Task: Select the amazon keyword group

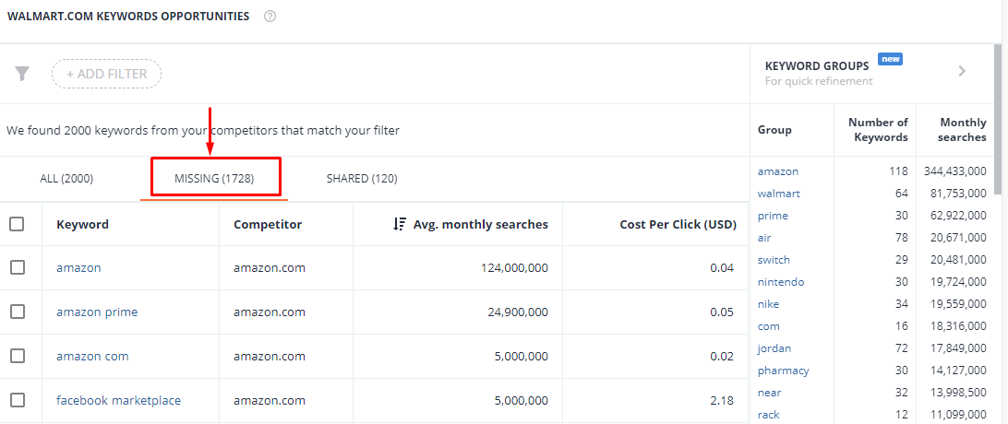Action: tap(778, 171)
